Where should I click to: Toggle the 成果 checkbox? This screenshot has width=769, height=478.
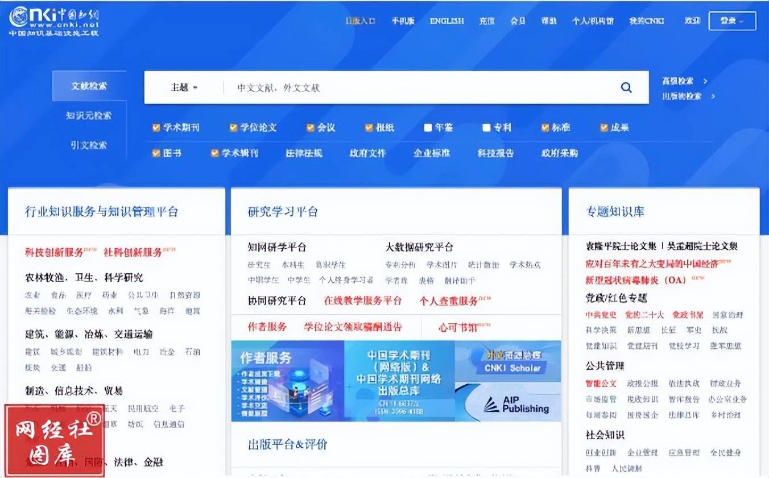click(x=604, y=127)
